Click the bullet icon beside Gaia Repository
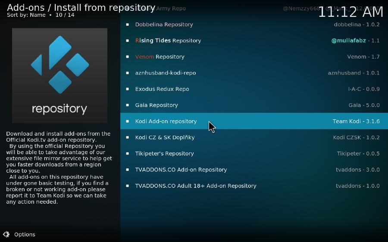This screenshot has height=242, width=388. pyautogui.click(x=128, y=105)
